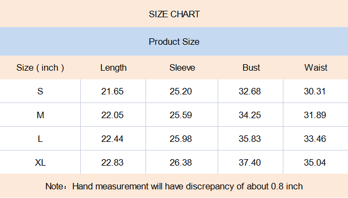Click the hand measurement discrepancy note
The width and height of the screenshot is (348, 198).
point(174,186)
